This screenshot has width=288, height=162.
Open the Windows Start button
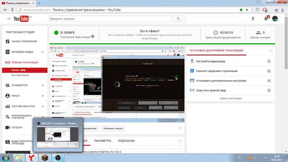(x=5, y=158)
